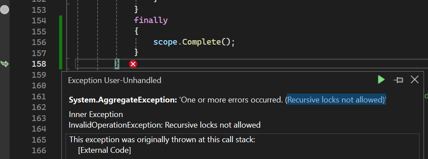
Task: Pin the exception helper popup
Action: [x=398, y=80]
